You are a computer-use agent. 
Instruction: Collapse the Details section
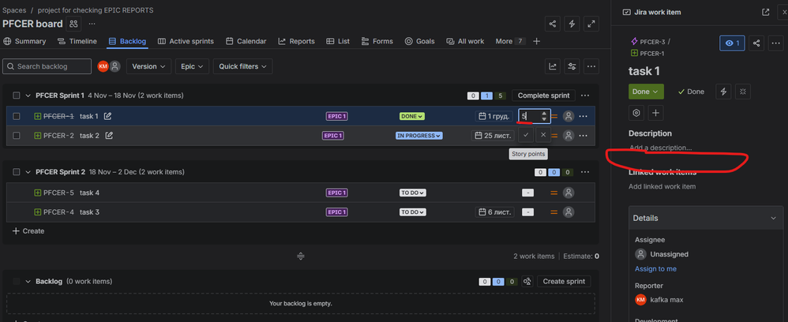(774, 218)
